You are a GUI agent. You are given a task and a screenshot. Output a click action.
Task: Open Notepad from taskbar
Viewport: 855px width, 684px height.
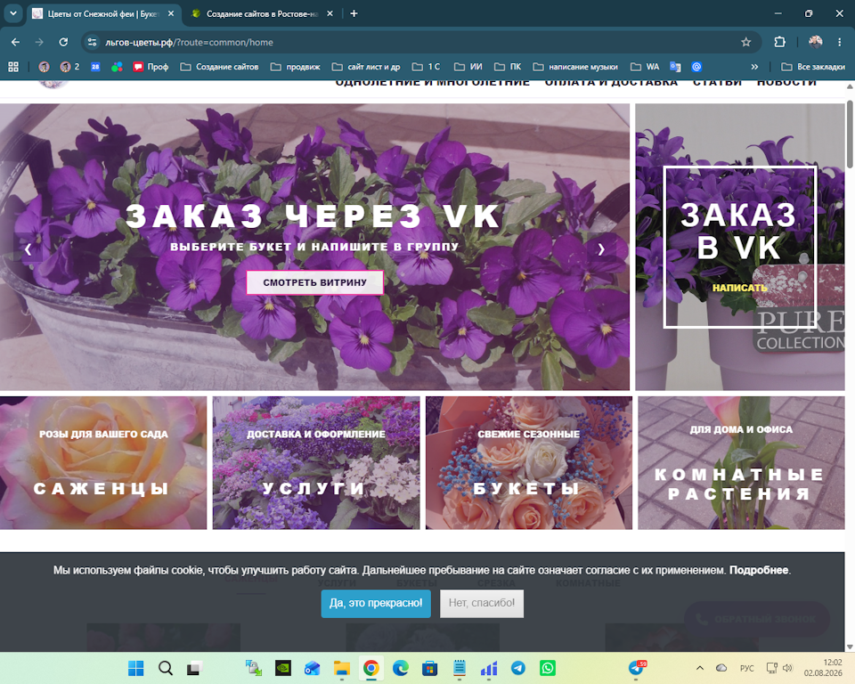point(460,668)
